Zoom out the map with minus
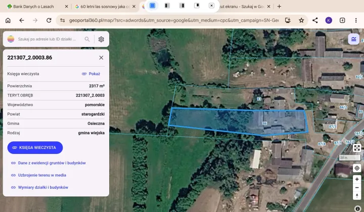This screenshot has width=364, height=212. click(x=357, y=187)
